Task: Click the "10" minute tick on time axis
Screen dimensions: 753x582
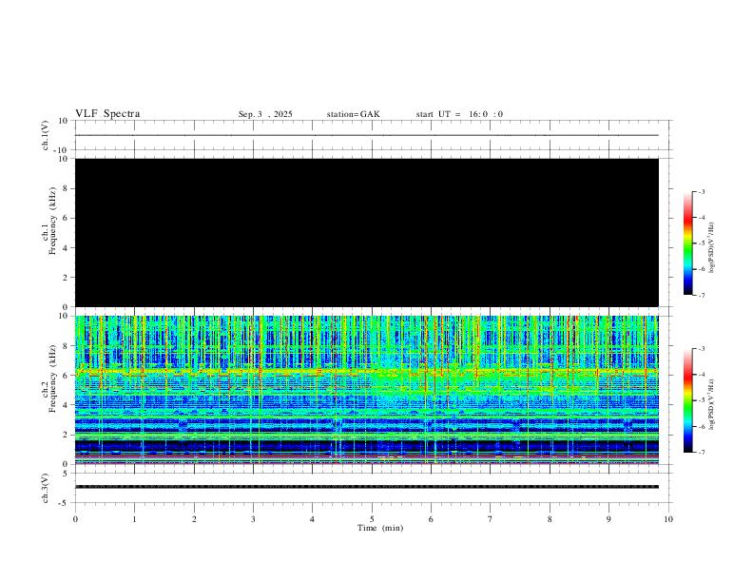Action: pos(668,519)
